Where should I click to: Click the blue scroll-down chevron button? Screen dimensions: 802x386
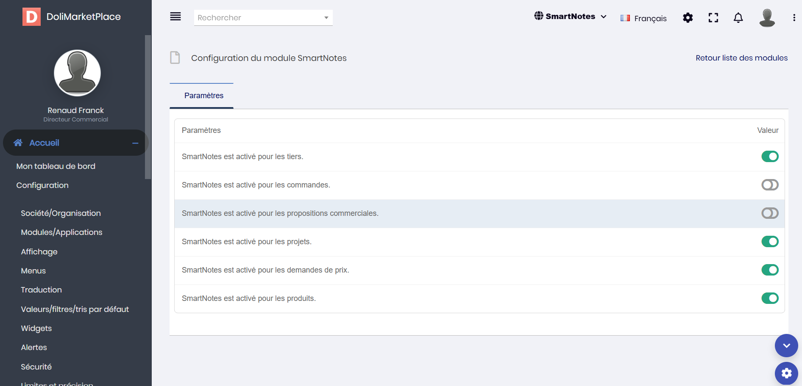(786, 346)
